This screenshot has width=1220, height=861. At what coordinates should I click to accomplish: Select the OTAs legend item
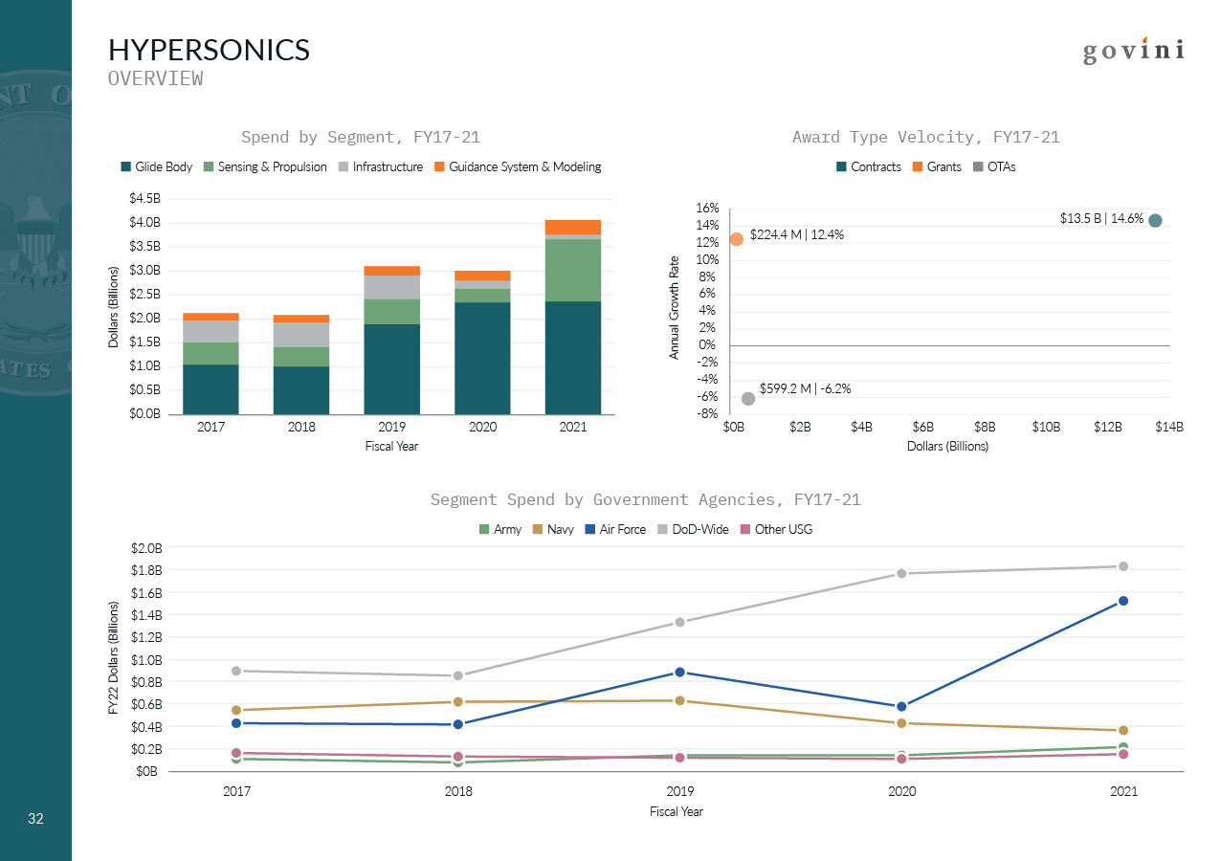click(x=994, y=166)
